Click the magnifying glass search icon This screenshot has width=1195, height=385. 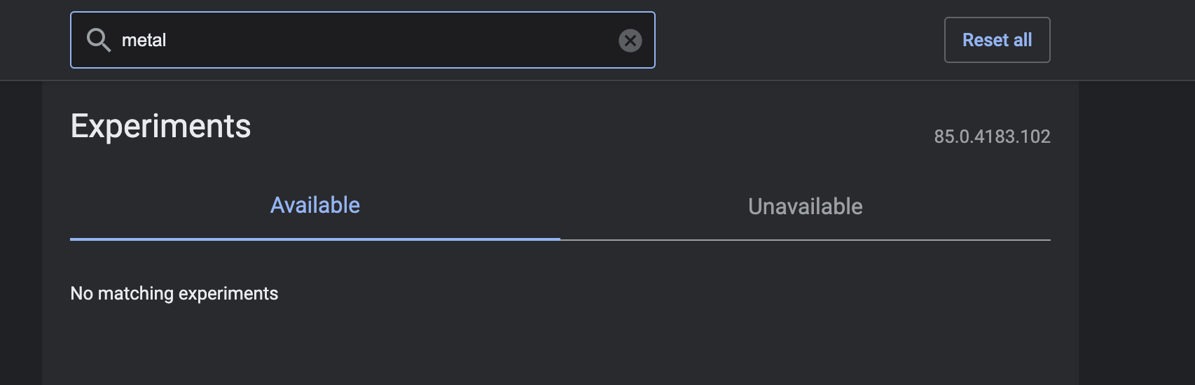[x=98, y=40]
